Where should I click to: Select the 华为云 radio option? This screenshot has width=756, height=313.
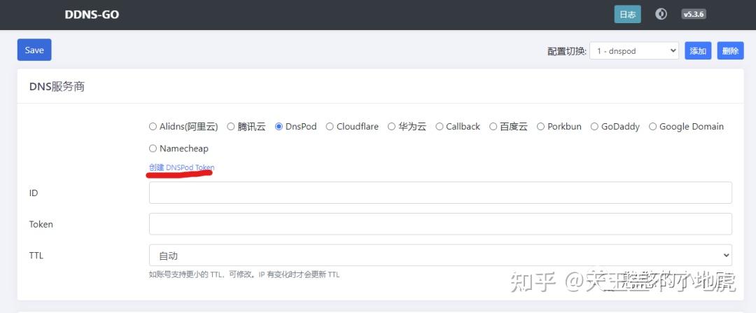(x=391, y=126)
